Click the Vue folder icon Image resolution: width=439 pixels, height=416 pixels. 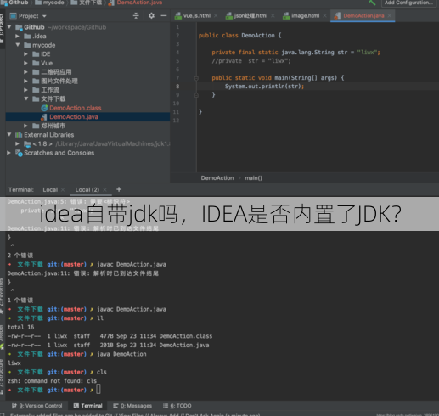point(36,63)
